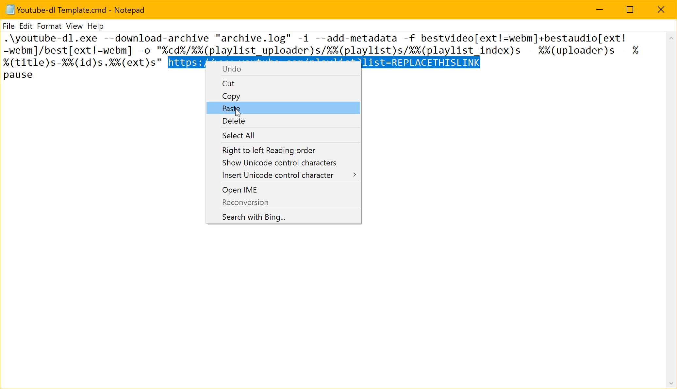The height and width of the screenshot is (389, 677).
Task: Minimize the Notepad window
Action: [x=600, y=10]
